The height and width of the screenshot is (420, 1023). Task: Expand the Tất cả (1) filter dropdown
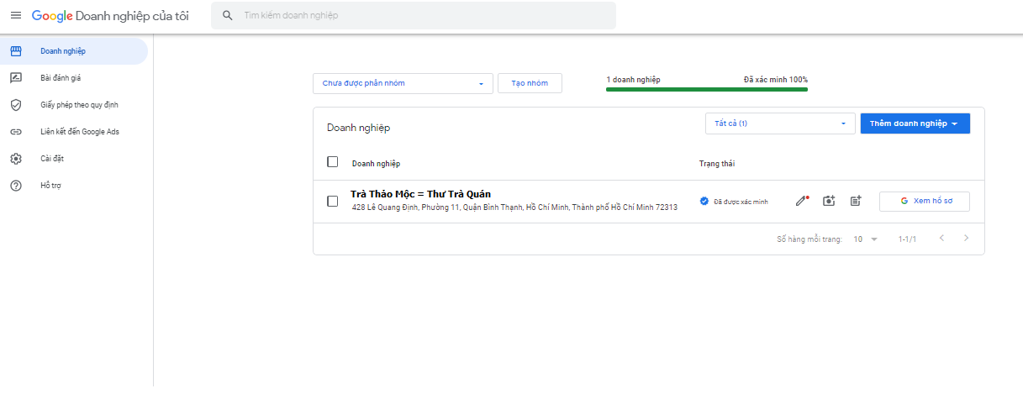tap(780, 123)
